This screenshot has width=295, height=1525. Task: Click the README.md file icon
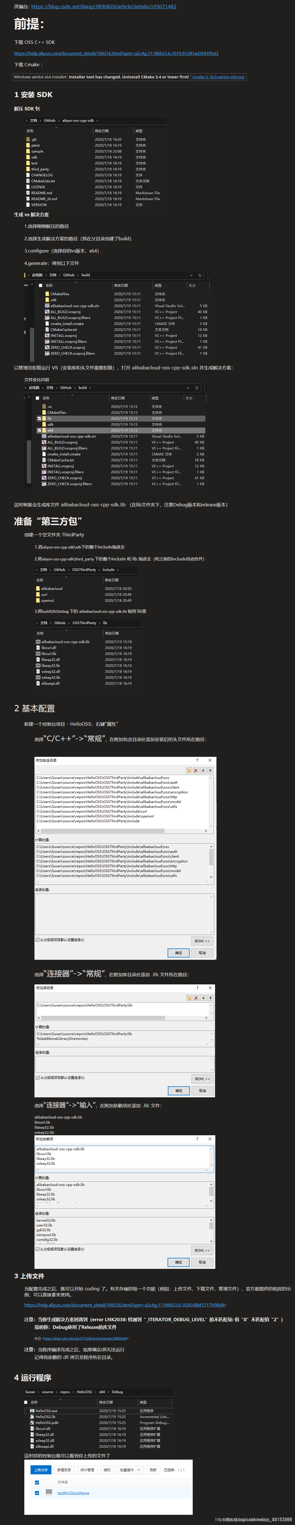[28, 193]
